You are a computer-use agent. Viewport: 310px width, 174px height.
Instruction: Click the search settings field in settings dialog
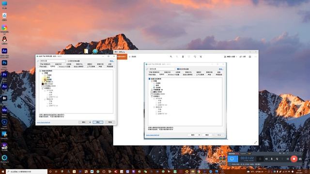point(53,61)
